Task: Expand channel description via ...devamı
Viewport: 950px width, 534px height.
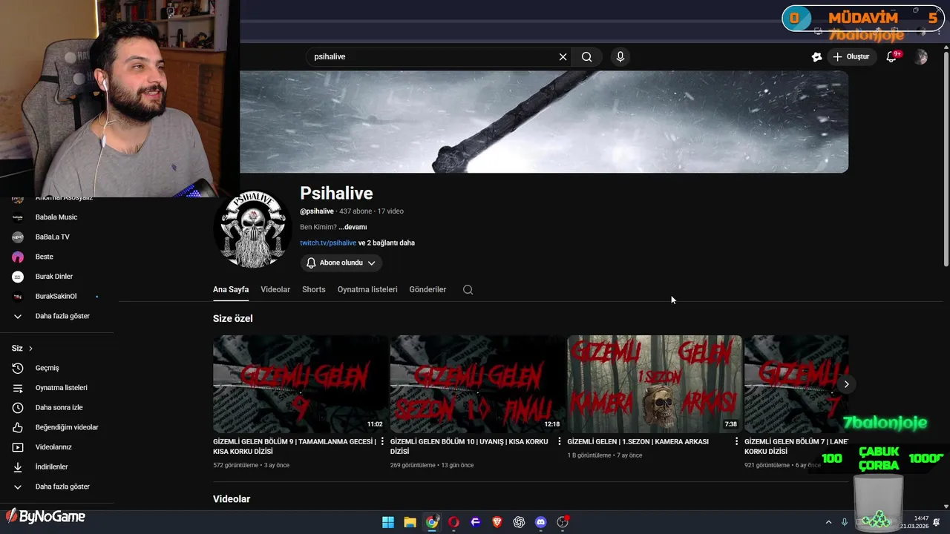Action: pyautogui.click(x=353, y=227)
